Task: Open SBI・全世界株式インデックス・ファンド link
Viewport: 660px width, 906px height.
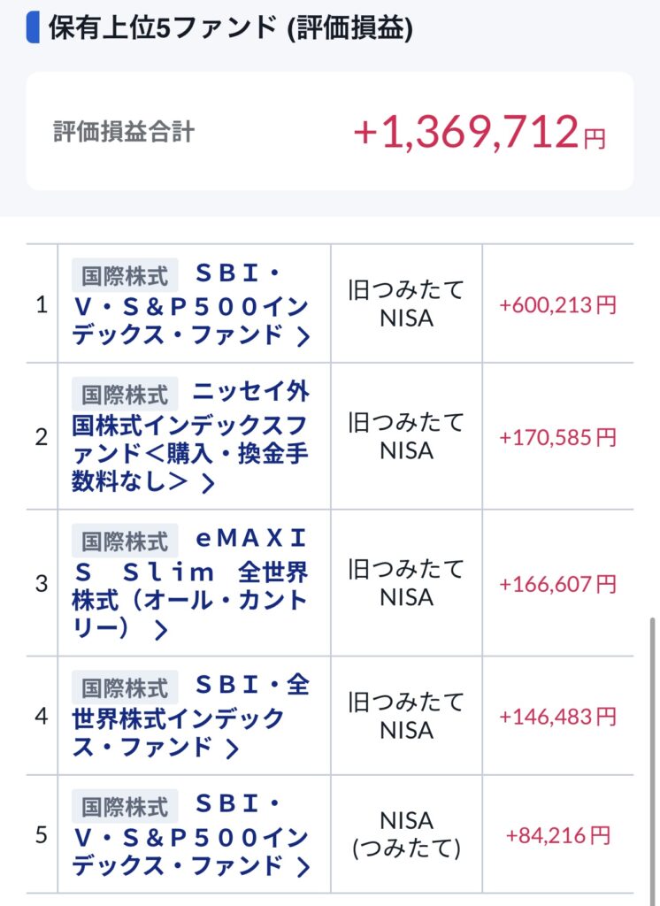Action: click(x=190, y=717)
